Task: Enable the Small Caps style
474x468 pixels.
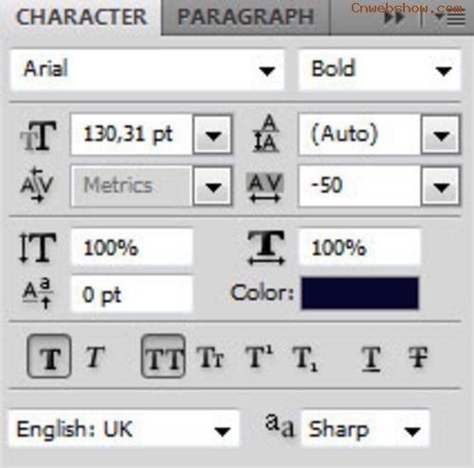Action: [210, 358]
